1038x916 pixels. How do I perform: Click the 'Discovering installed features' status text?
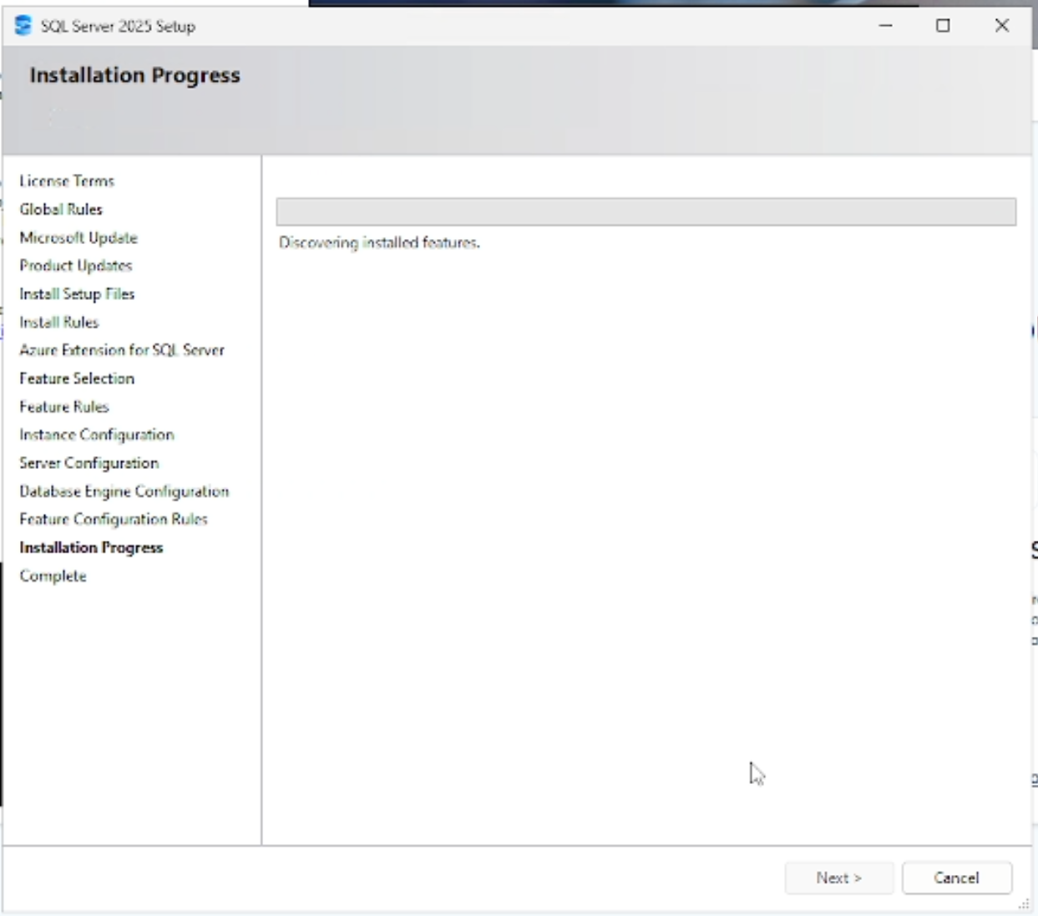[x=380, y=242]
